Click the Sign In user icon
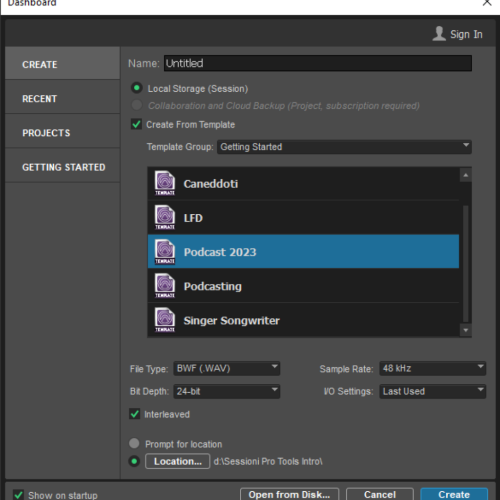 click(x=439, y=34)
